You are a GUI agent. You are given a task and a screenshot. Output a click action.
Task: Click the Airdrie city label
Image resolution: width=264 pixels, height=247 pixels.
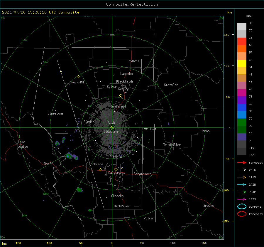tap(116, 157)
